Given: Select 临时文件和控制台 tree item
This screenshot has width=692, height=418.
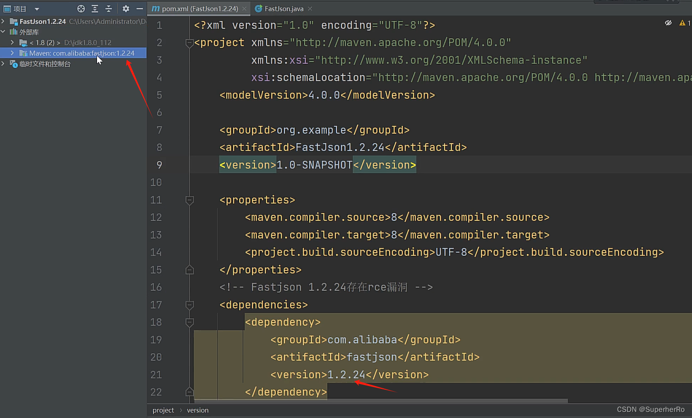Looking at the screenshot, I should pos(45,64).
